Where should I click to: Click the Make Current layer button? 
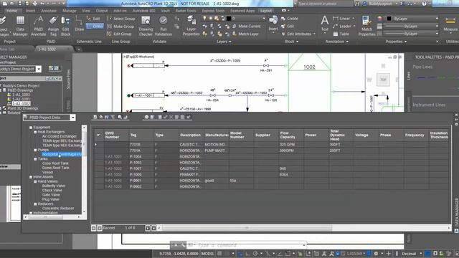click(x=246, y=26)
